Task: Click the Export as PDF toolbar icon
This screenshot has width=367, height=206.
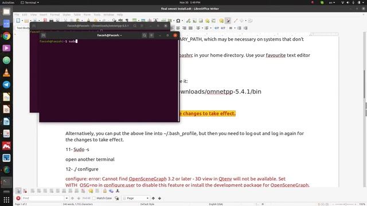Action: (45, 21)
